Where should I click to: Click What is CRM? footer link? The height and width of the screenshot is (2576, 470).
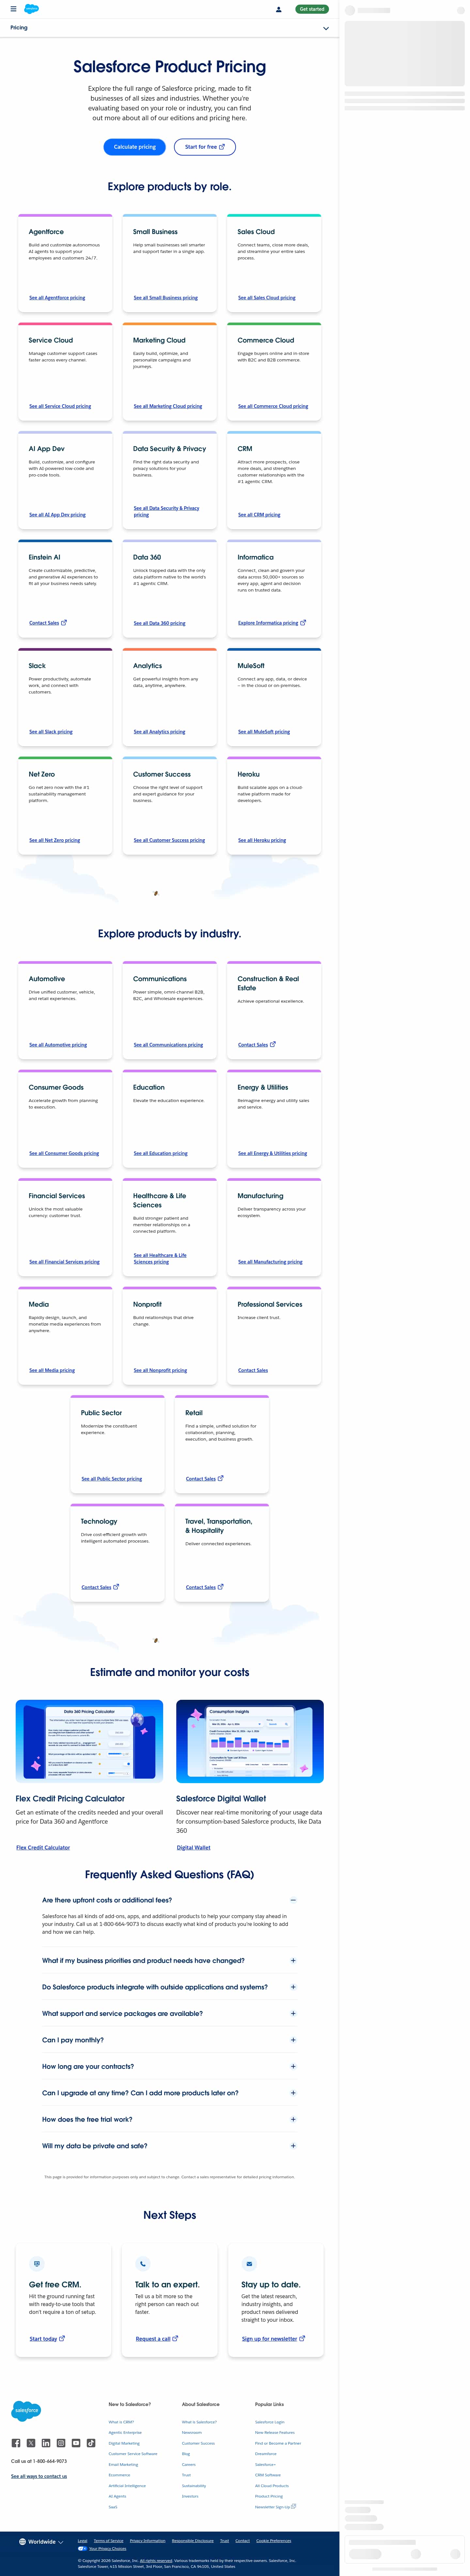121,2422
